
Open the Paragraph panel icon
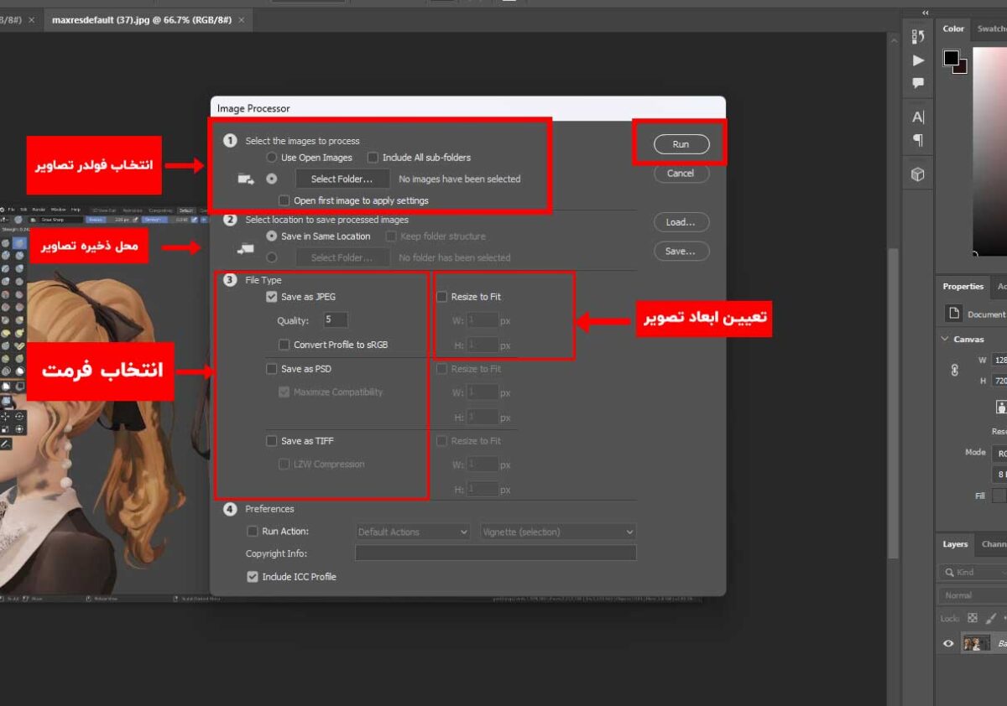pos(918,140)
